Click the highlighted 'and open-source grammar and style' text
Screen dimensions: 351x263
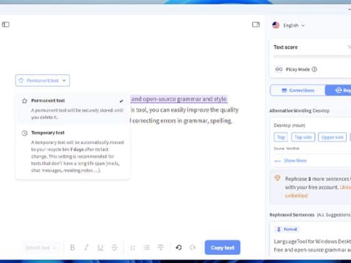(179, 99)
